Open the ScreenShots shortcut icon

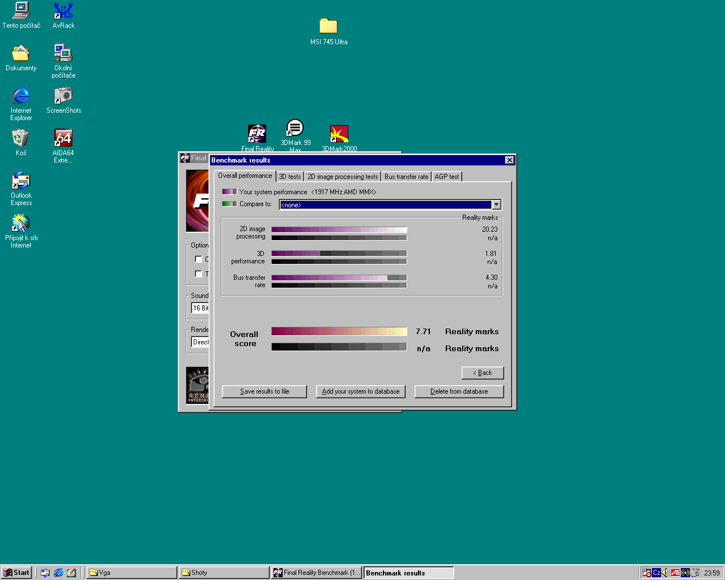(x=63, y=96)
